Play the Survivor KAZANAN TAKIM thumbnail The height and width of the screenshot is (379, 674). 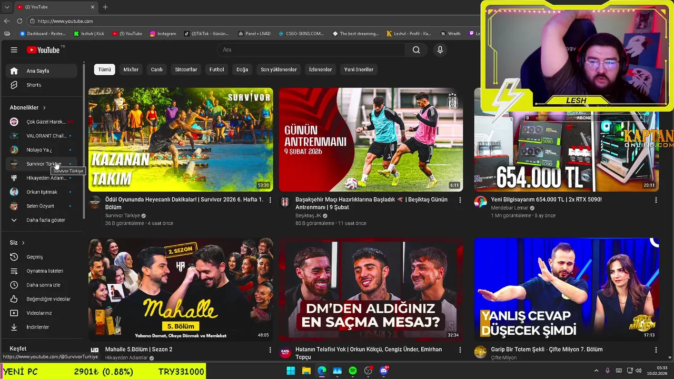click(181, 139)
